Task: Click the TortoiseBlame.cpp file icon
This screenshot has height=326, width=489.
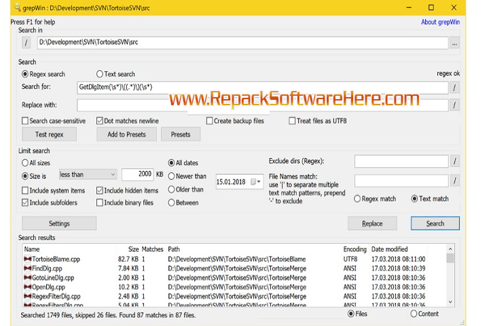Action: tap(28, 259)
